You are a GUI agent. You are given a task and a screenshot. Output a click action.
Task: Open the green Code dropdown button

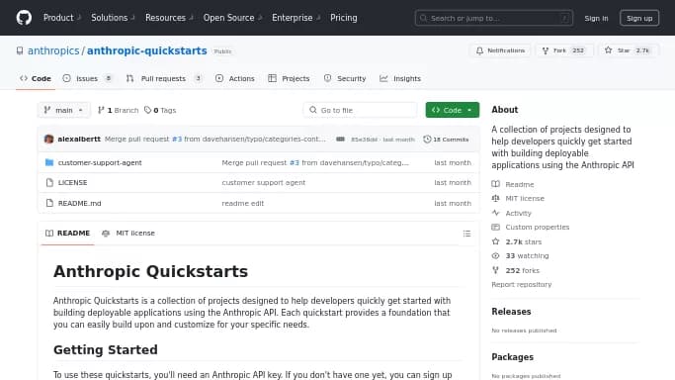click(452, 110)
